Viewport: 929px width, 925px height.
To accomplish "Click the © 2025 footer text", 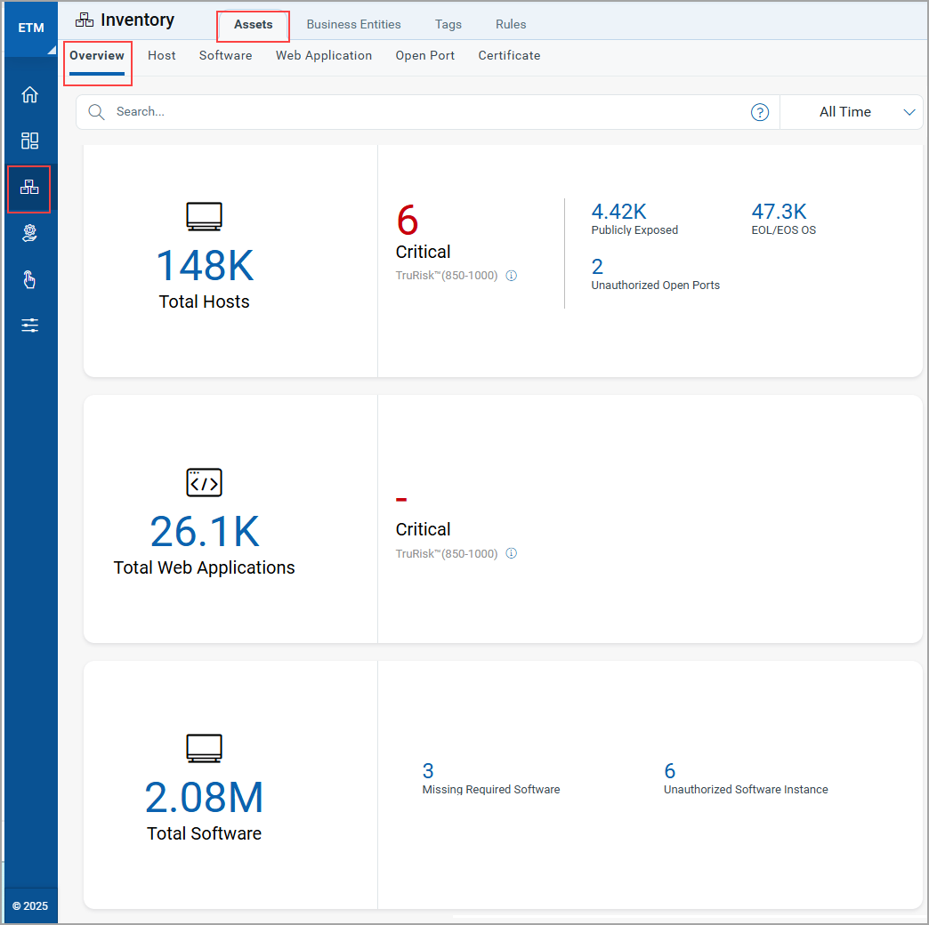I will (x=30, y=906).
